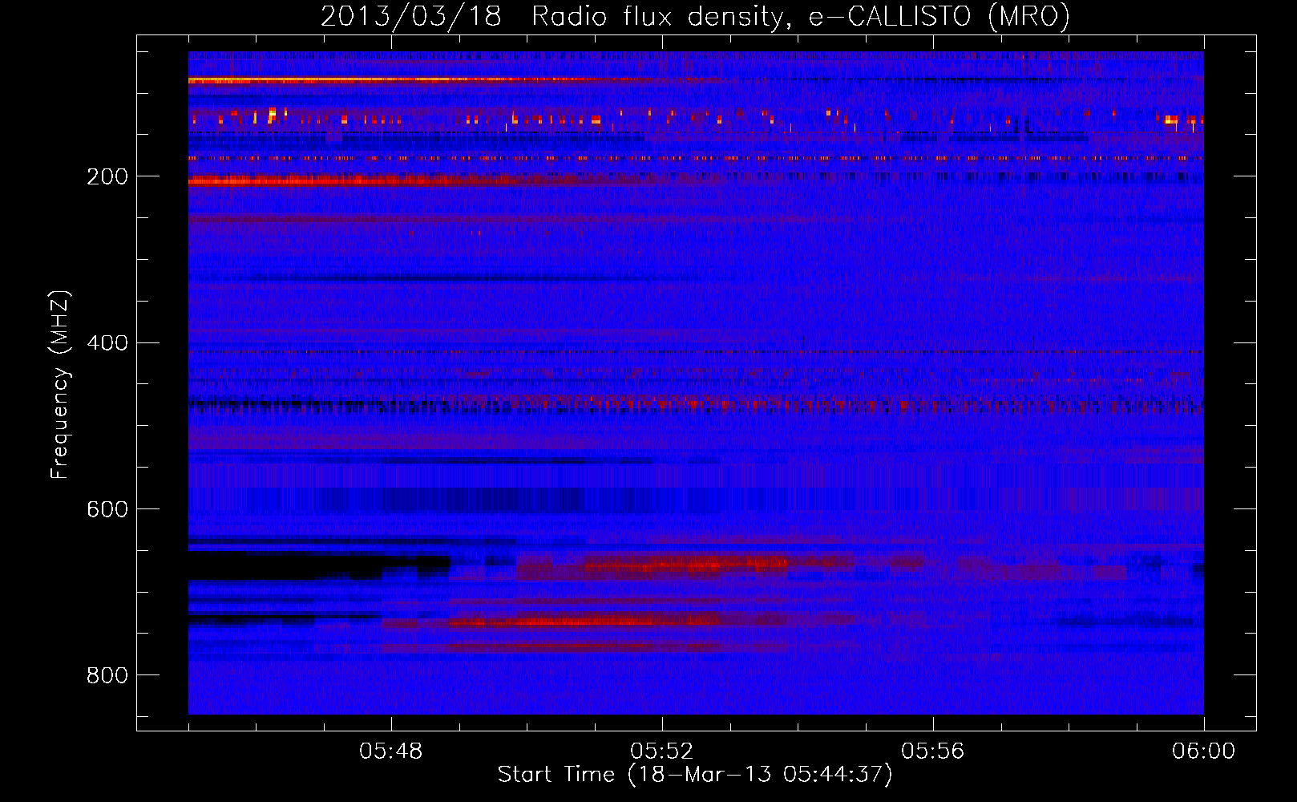Image resolution: width=1297 pixels, height=802 pixels.
Task: Click the "Start Time (18-Mar-13 05:44:37)" label
Action: coord(695,775)
